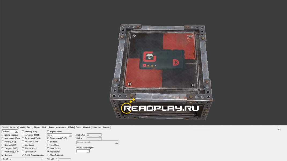
Task: Enable the Show Origin Axis checkbox
Action: point(48,155)
